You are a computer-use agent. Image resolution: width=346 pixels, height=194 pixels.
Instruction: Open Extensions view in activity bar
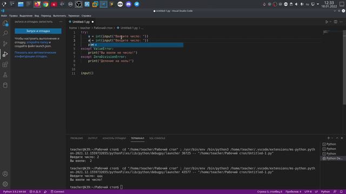[5, 65]
